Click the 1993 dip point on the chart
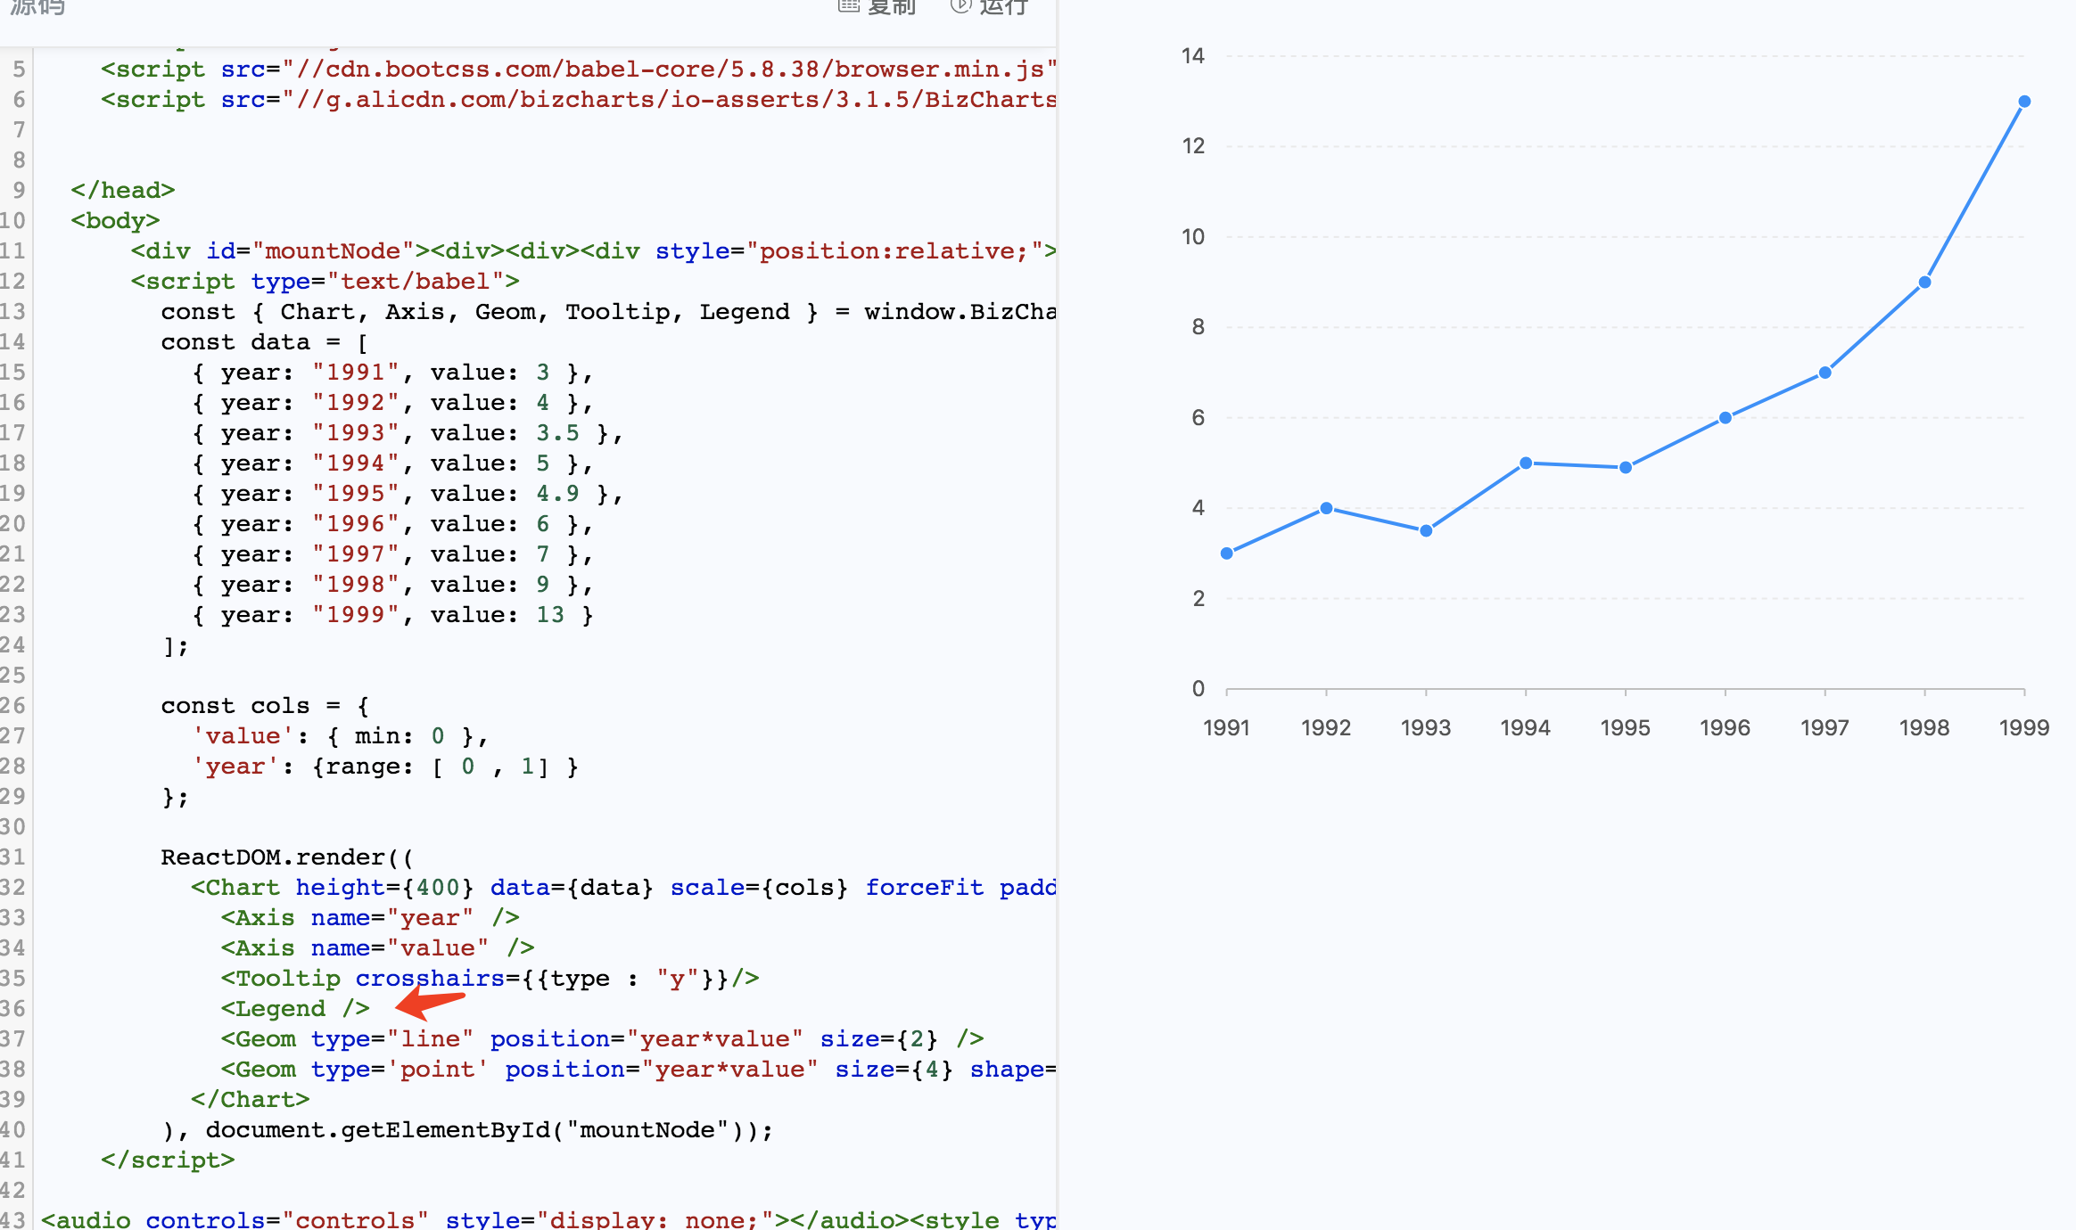Image resolution: width=2076 pixels, height=1230 pixels. pyautogui.click(x=1425, y=529)
